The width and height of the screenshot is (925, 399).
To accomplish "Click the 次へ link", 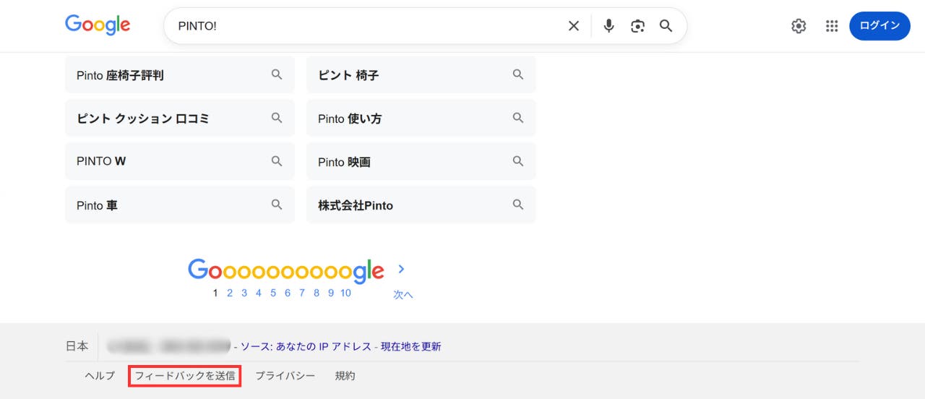I will click(403, 295).
